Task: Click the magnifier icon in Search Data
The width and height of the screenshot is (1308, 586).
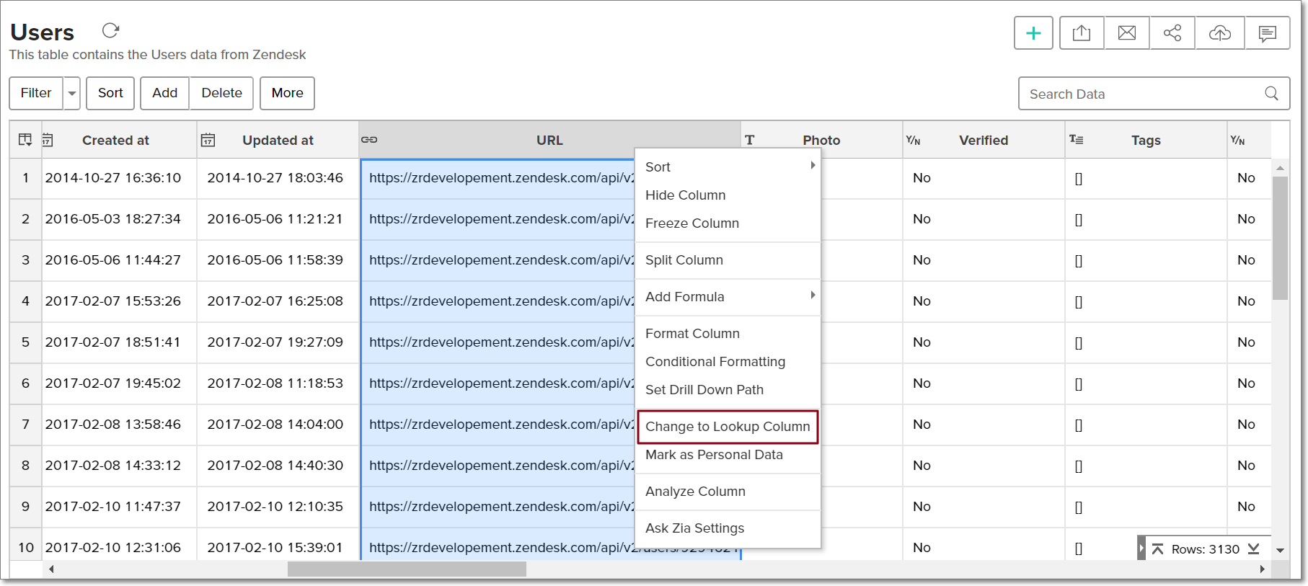Action: click(x=1271, y=94)
